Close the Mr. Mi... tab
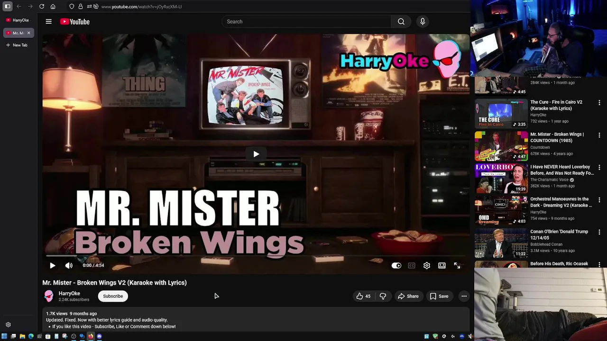This screenshot has width=607, height=341. 28,33
